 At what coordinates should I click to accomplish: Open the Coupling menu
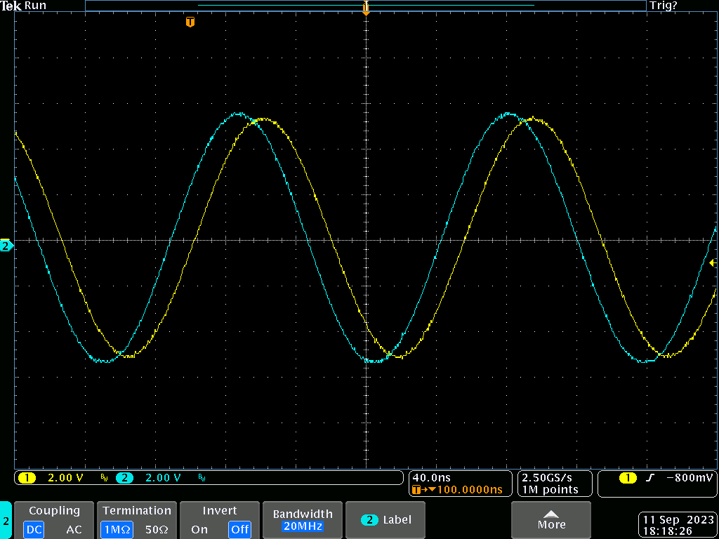coord(54,511)
